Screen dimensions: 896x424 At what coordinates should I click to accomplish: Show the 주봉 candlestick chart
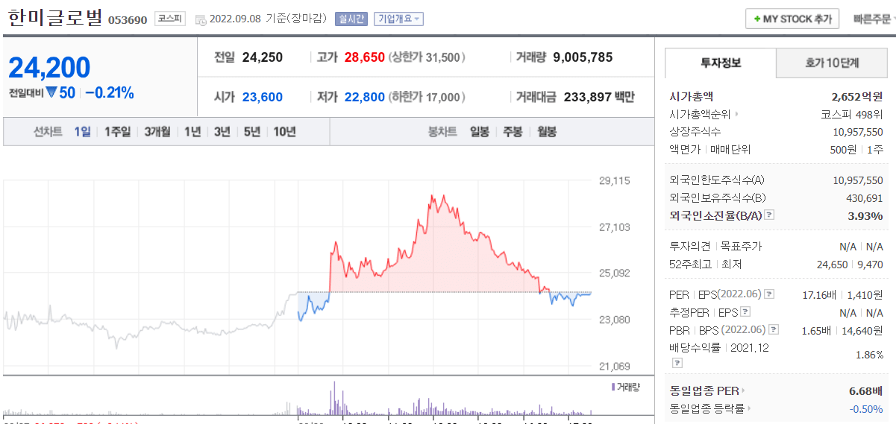pyautogui.click(x=513, y=132)
